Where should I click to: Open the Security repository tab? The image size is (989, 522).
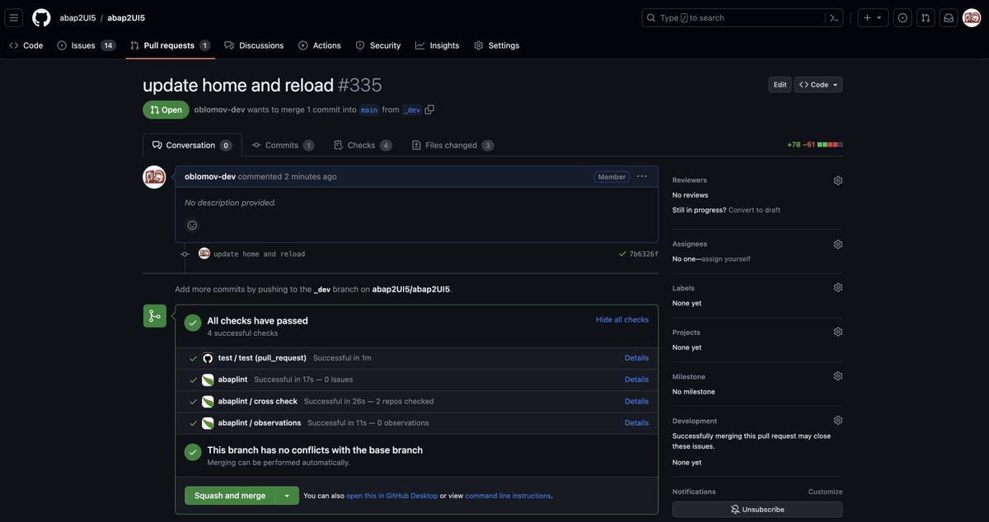(x=378, y=45)
